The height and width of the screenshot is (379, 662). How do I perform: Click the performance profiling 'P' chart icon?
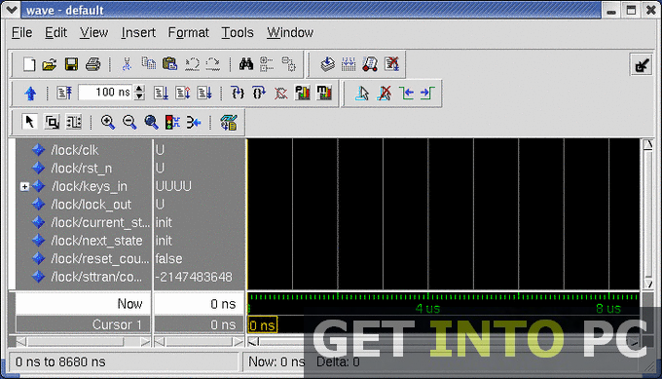pos(303,93)
